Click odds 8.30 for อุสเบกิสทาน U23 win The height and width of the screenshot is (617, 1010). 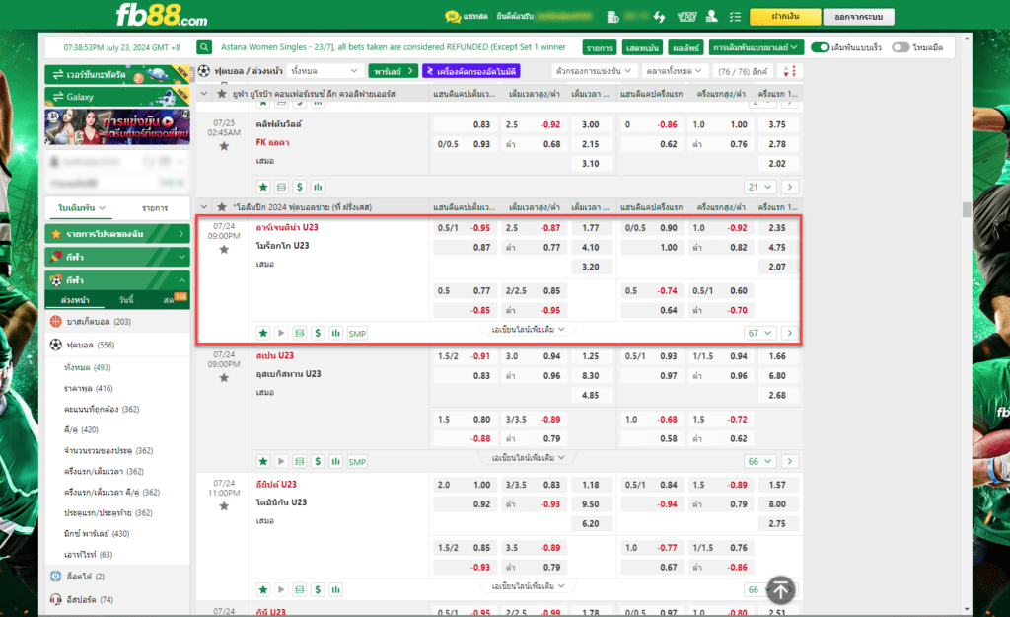(590, 375)
